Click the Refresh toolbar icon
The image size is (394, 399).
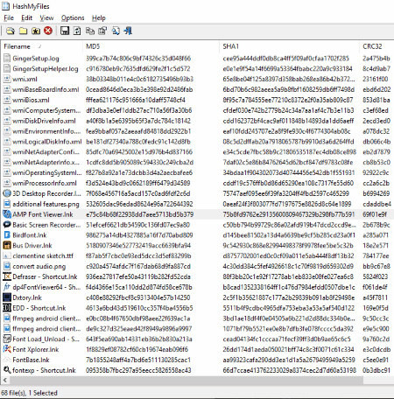point(77,31)
